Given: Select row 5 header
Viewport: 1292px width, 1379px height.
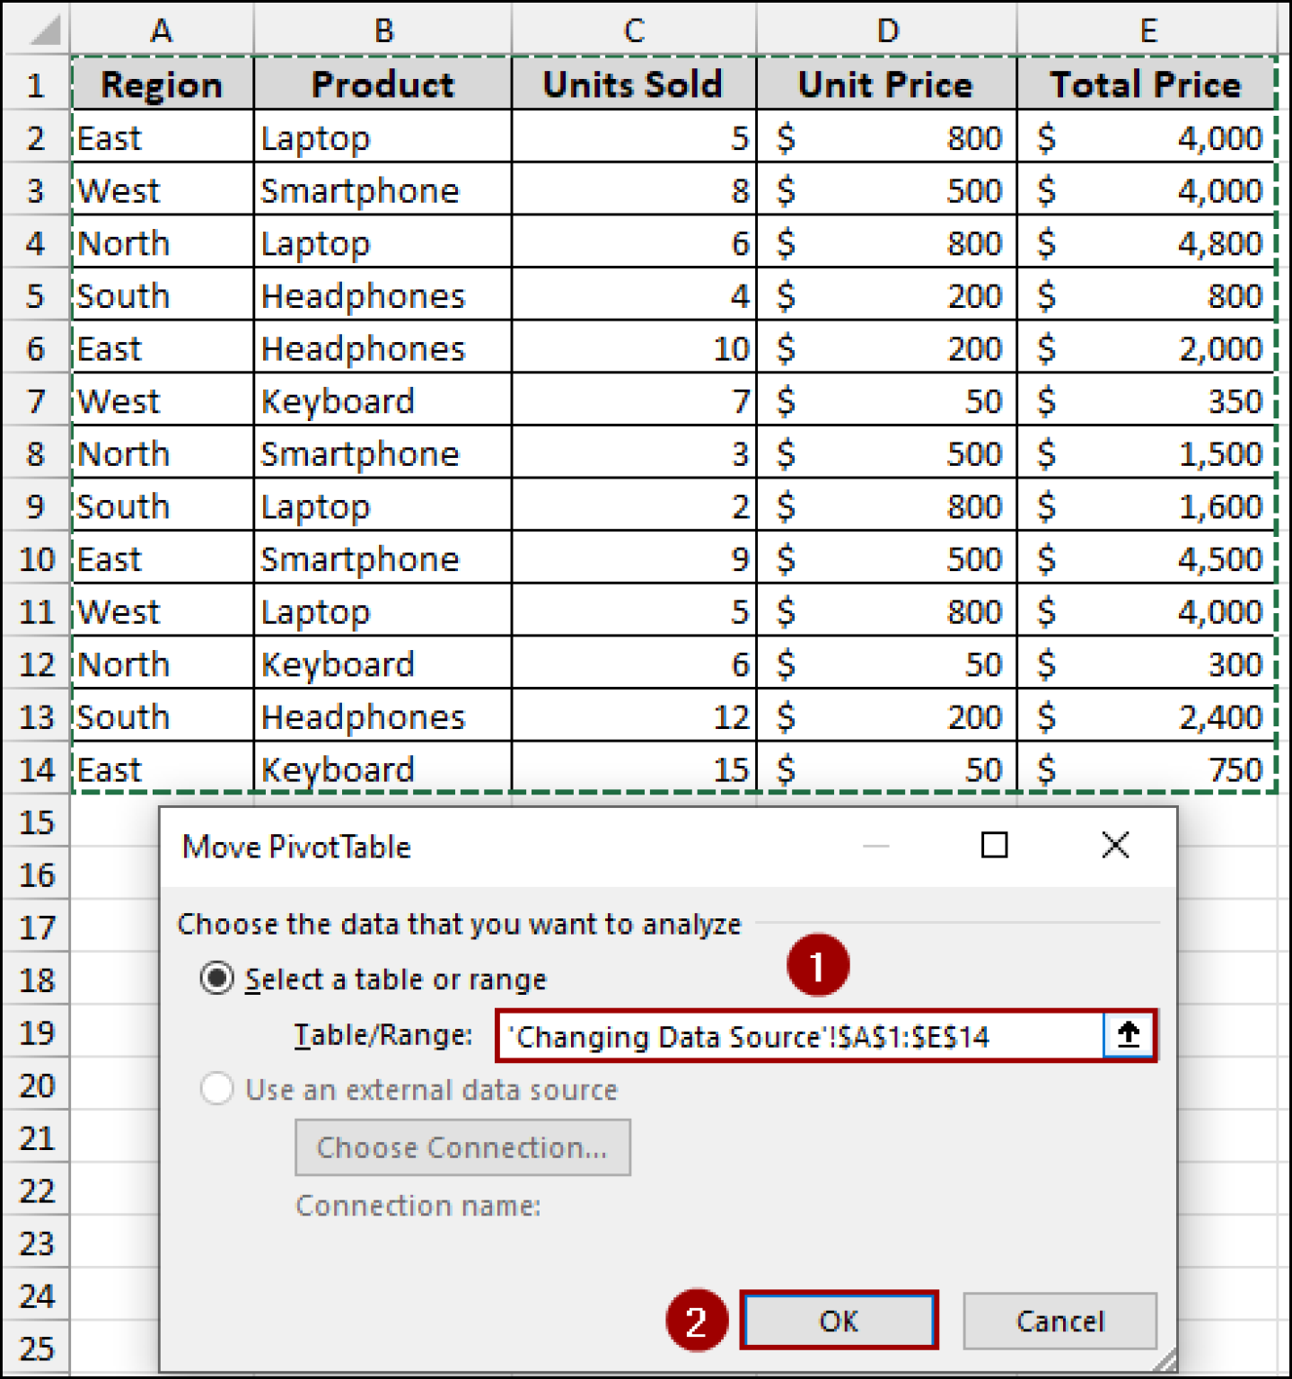Looking at the screenshot, I should tap(36, 295).
